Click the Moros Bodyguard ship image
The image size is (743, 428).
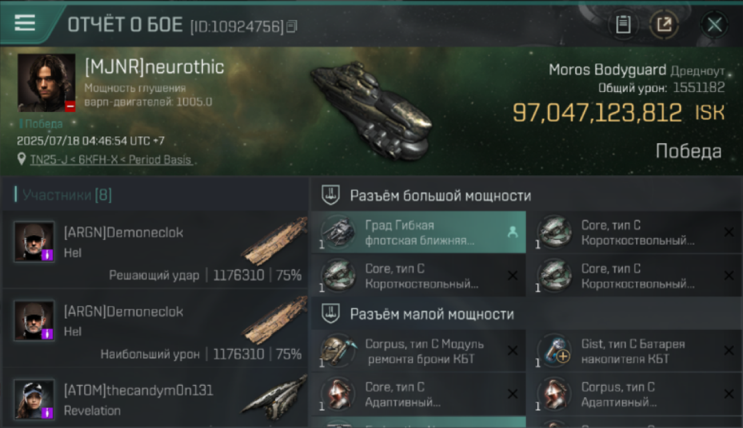(371, 110)
